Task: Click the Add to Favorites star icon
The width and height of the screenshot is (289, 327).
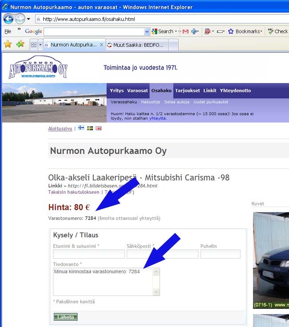Action: click(x=20, y=44)
